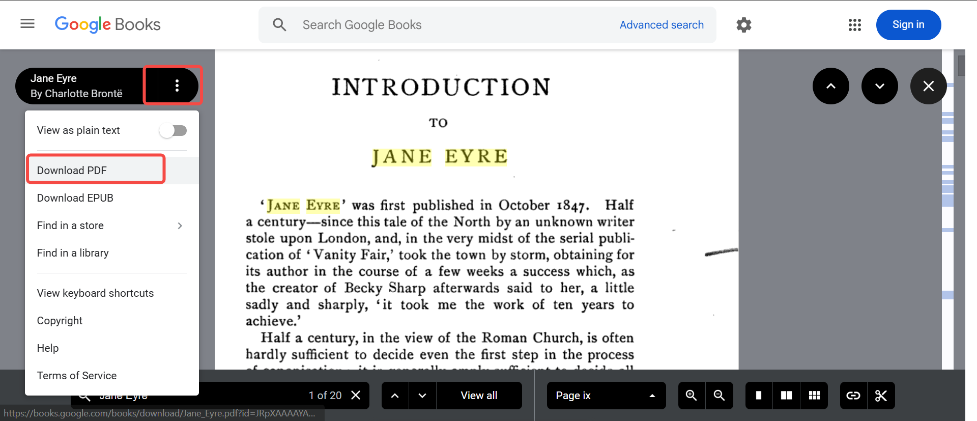
Task: Switch to two-page view
Action: click(786, 396)
